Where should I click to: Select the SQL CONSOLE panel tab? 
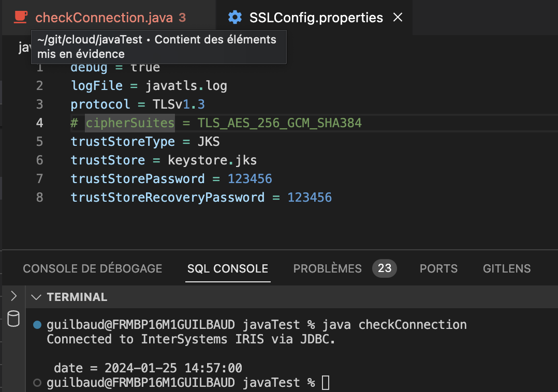228,268
